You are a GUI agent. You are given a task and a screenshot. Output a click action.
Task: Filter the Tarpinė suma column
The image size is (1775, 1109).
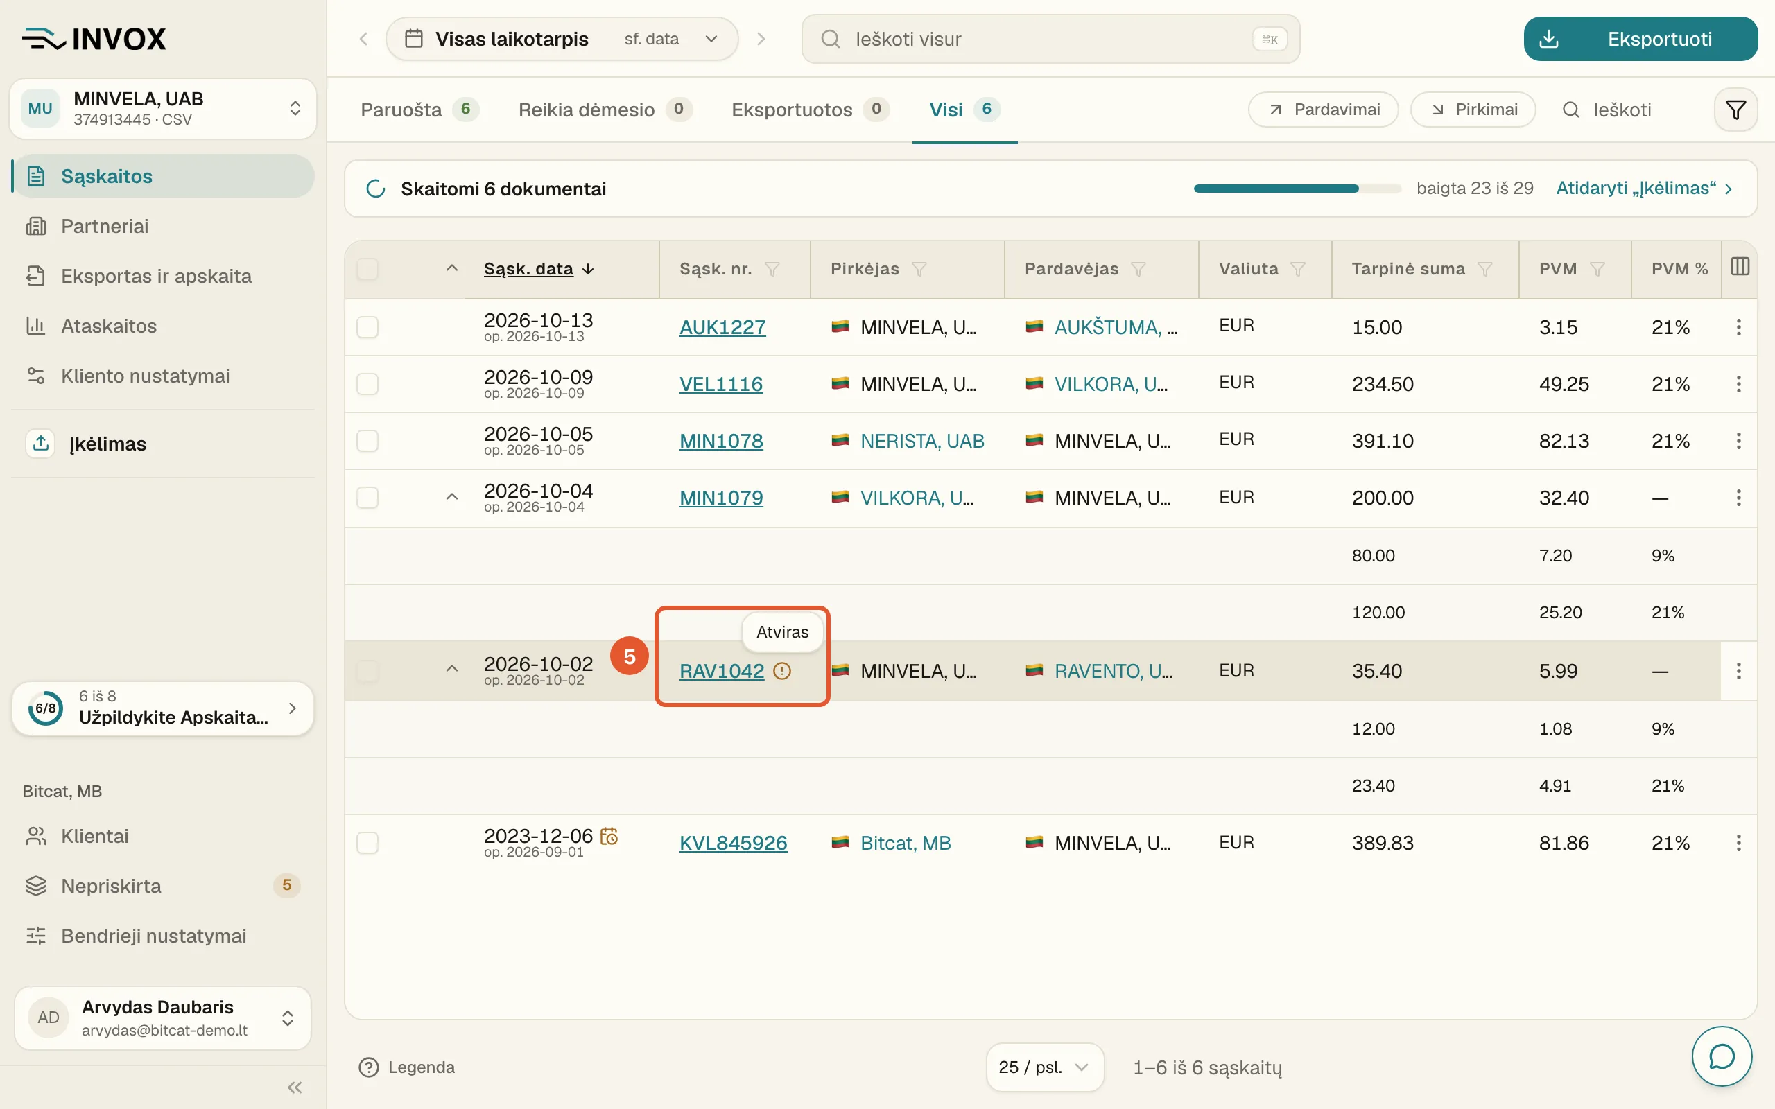click(x=1484, y=269)
